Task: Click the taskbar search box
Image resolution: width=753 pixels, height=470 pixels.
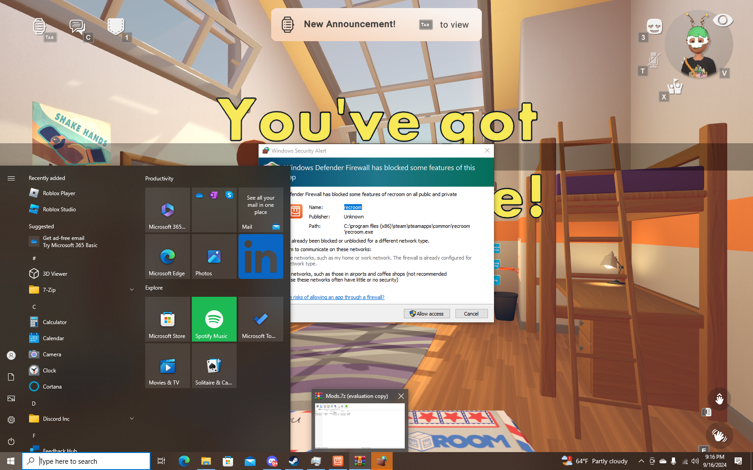Action: click(x=86, y=461)
